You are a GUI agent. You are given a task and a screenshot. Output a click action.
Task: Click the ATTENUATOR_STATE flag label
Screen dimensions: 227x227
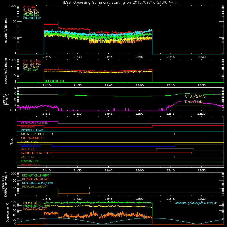[34, 123]
